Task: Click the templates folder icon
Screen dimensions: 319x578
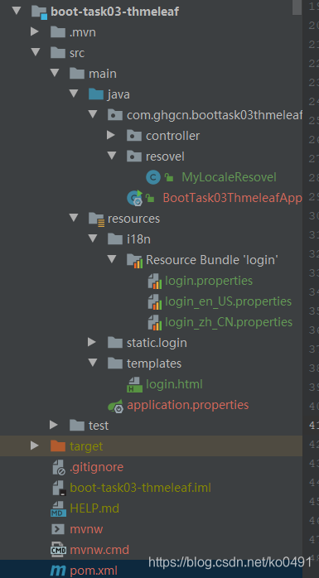Action: pos(115,364)
